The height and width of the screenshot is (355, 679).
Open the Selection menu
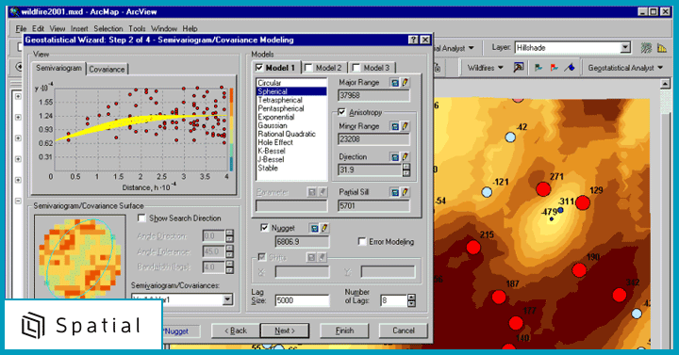(x=108, y=28)
